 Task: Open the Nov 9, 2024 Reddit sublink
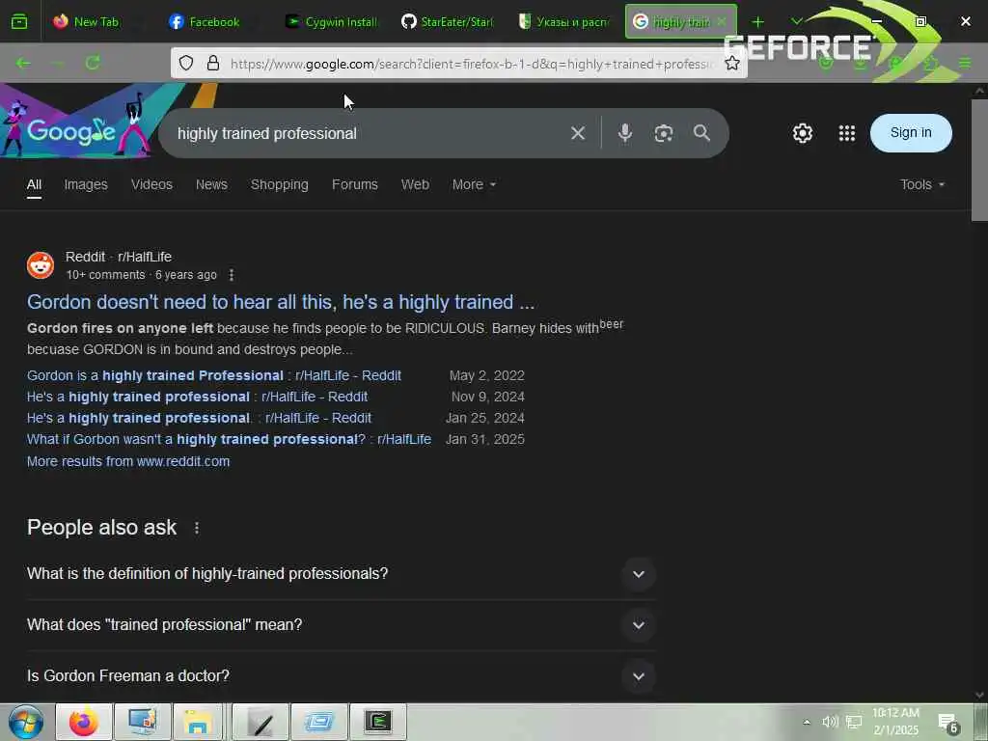click(x=197, y=397)
